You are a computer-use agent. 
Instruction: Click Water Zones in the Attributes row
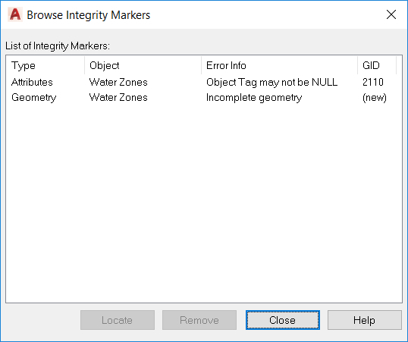pos(118,82)
